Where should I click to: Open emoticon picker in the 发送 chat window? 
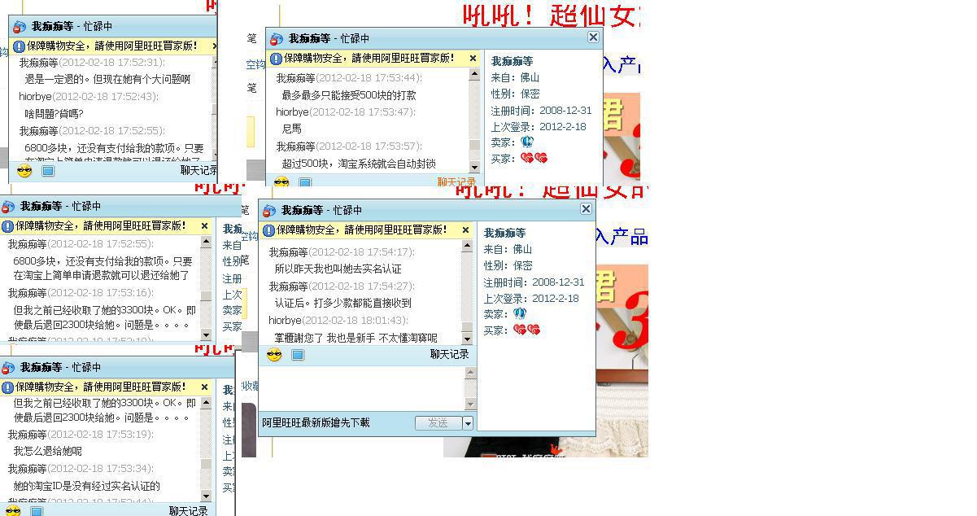pos(274,355)
